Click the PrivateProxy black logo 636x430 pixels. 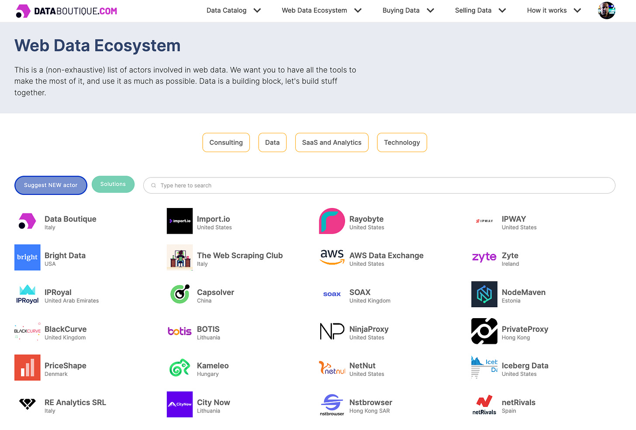pos(484,331)
